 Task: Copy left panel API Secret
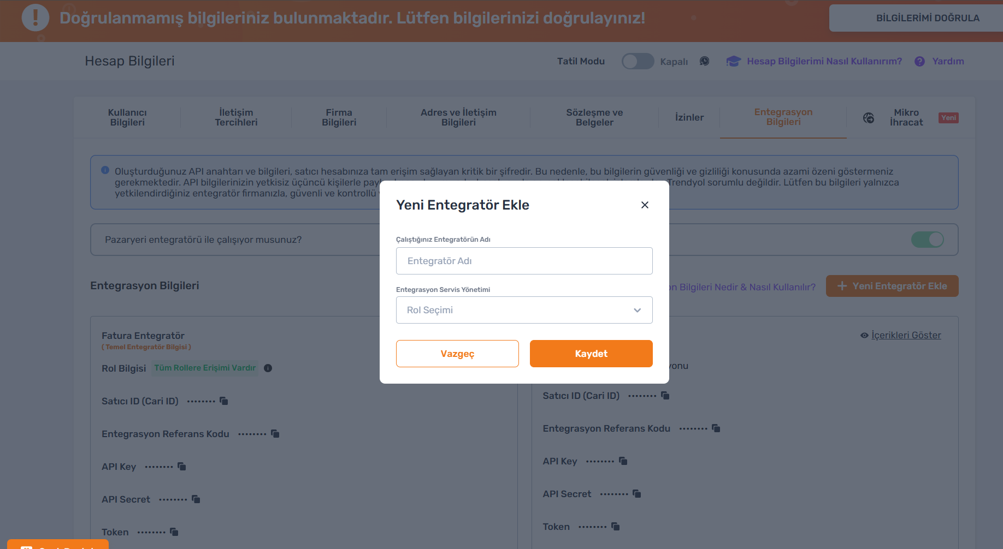196,499
